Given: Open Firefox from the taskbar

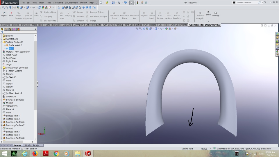Looking at the screenshot, I should tap(35, 154).
